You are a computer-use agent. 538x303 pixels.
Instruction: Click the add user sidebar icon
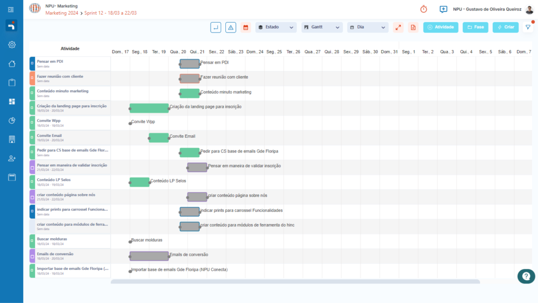coord(12,158)
